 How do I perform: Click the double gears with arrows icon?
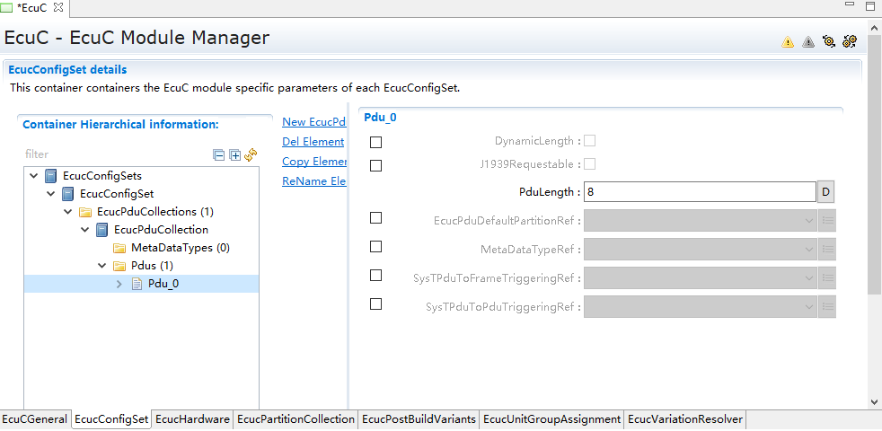click(x=850, y=41)
